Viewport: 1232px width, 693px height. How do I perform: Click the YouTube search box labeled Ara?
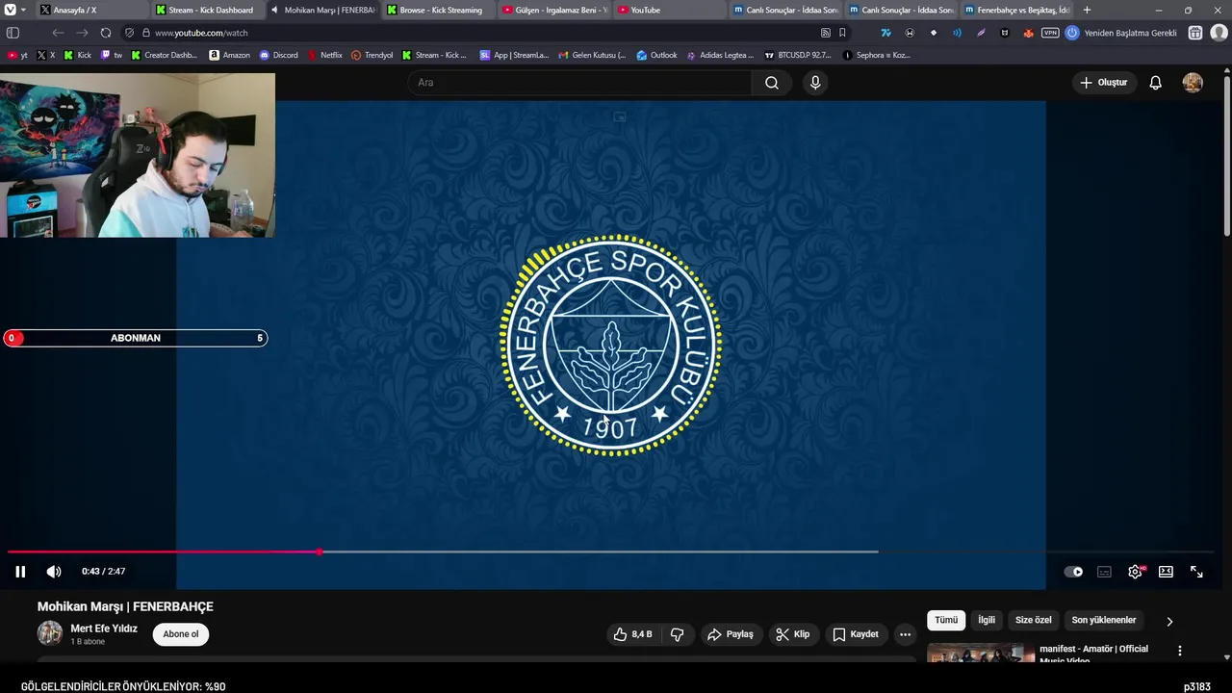coord(581,83)
